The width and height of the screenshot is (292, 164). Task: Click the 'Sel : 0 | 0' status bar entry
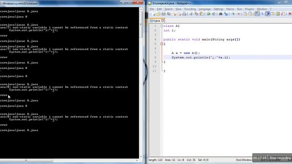(203, 160)
